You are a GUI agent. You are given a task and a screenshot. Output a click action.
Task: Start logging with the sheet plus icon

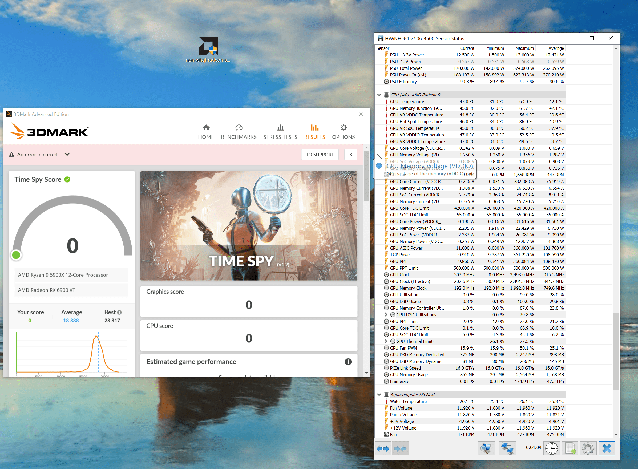570,449
